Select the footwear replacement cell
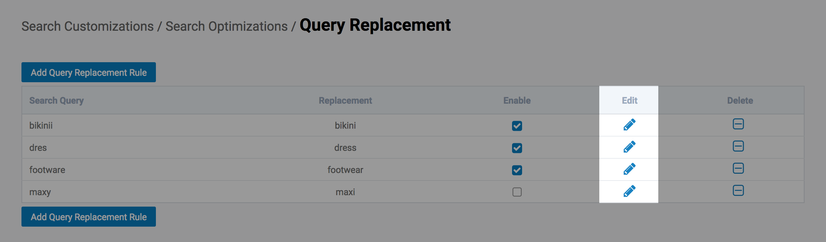The height and width of the screenshot is (242, 826). [345, 170]
